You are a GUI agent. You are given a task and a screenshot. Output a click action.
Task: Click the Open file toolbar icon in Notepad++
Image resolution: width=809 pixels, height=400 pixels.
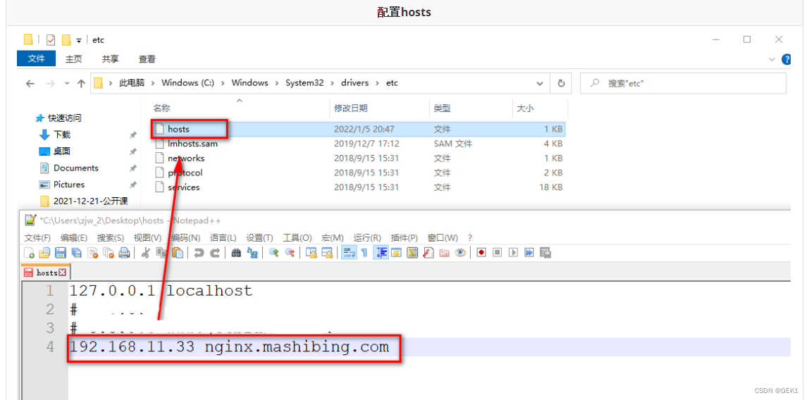click(45, 253)
